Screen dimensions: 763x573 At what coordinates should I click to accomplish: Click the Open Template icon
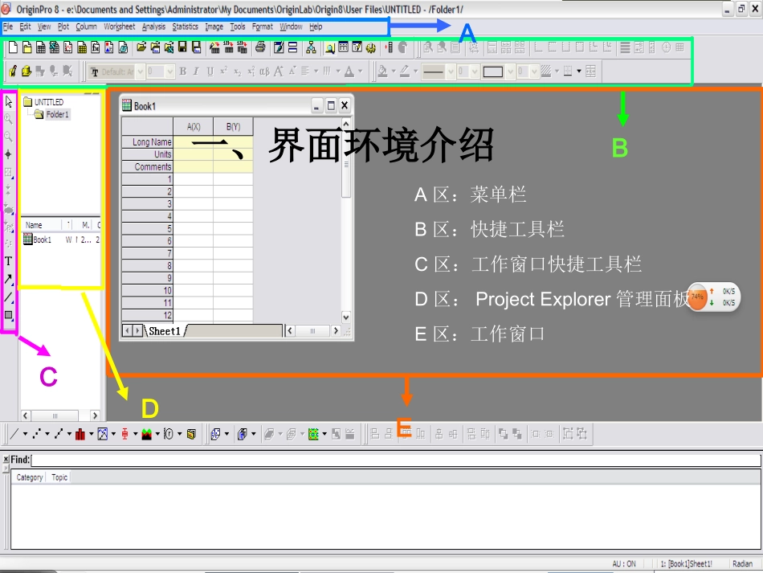(155, 47)
